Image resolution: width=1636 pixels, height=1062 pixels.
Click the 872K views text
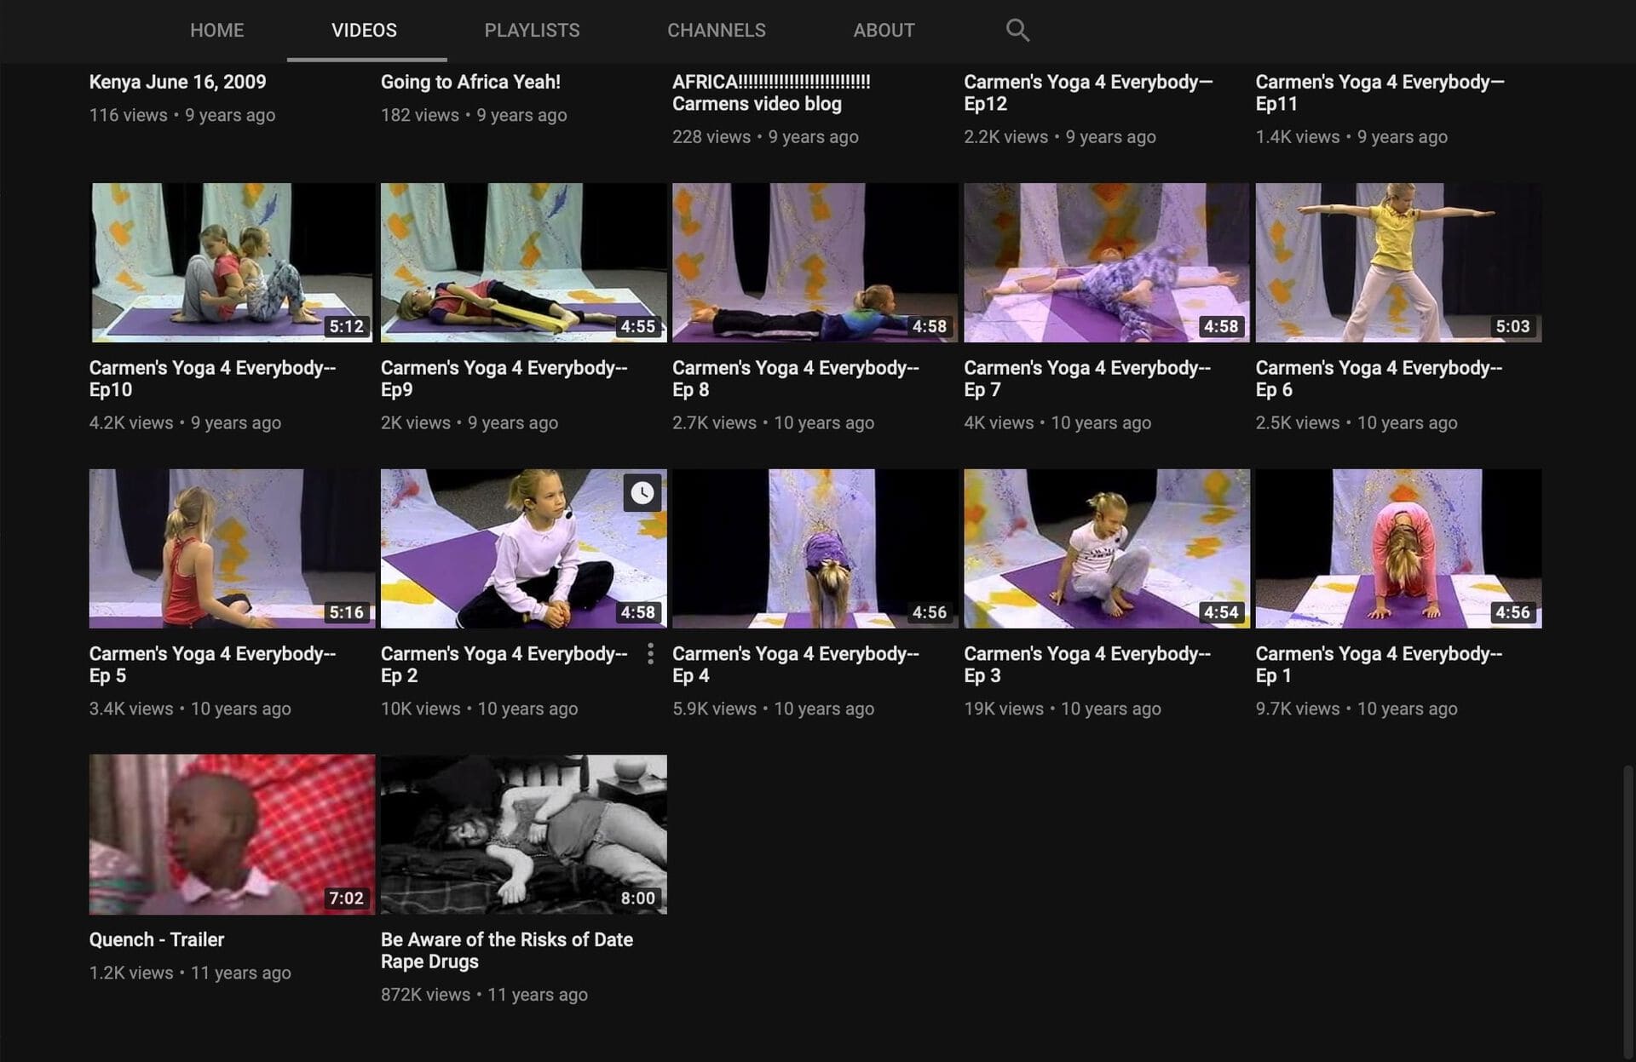click(425, 995)
